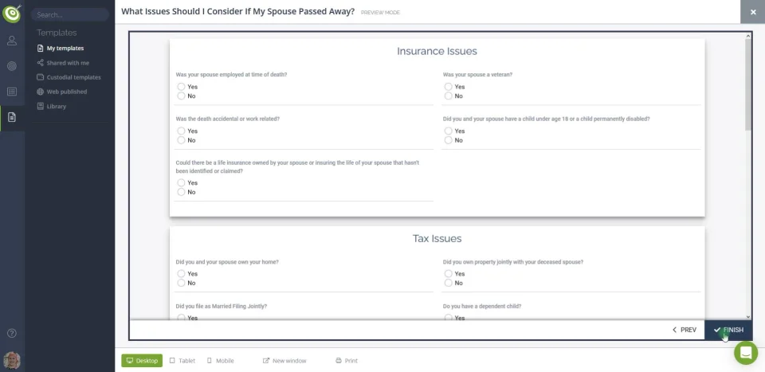Image resolution: width=765 pixels, height=372 pixels.
Task: Click the target goals icon in sidebar
Action: point(12,66)
